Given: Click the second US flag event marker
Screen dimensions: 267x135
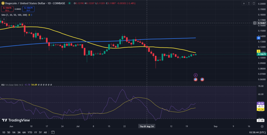Looking at the screenshot, I should 202,79.
